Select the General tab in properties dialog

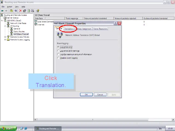click(x=59, y=28)
